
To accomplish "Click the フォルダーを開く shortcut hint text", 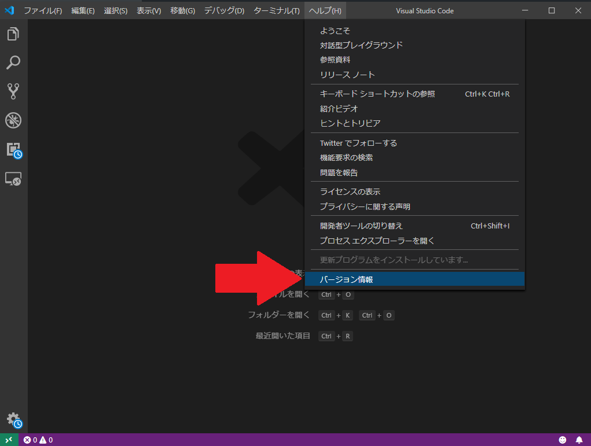I will pos(279,315).
